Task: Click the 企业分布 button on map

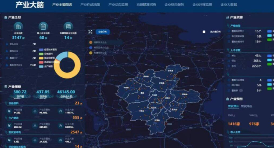Action: [103, 32]
